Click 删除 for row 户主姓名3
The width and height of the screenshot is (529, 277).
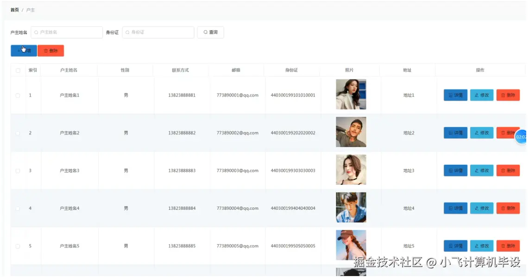(508, 171)
